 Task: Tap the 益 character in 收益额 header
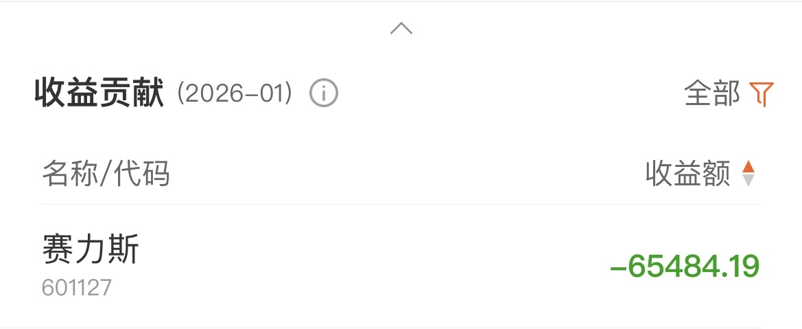pos(687,174)
